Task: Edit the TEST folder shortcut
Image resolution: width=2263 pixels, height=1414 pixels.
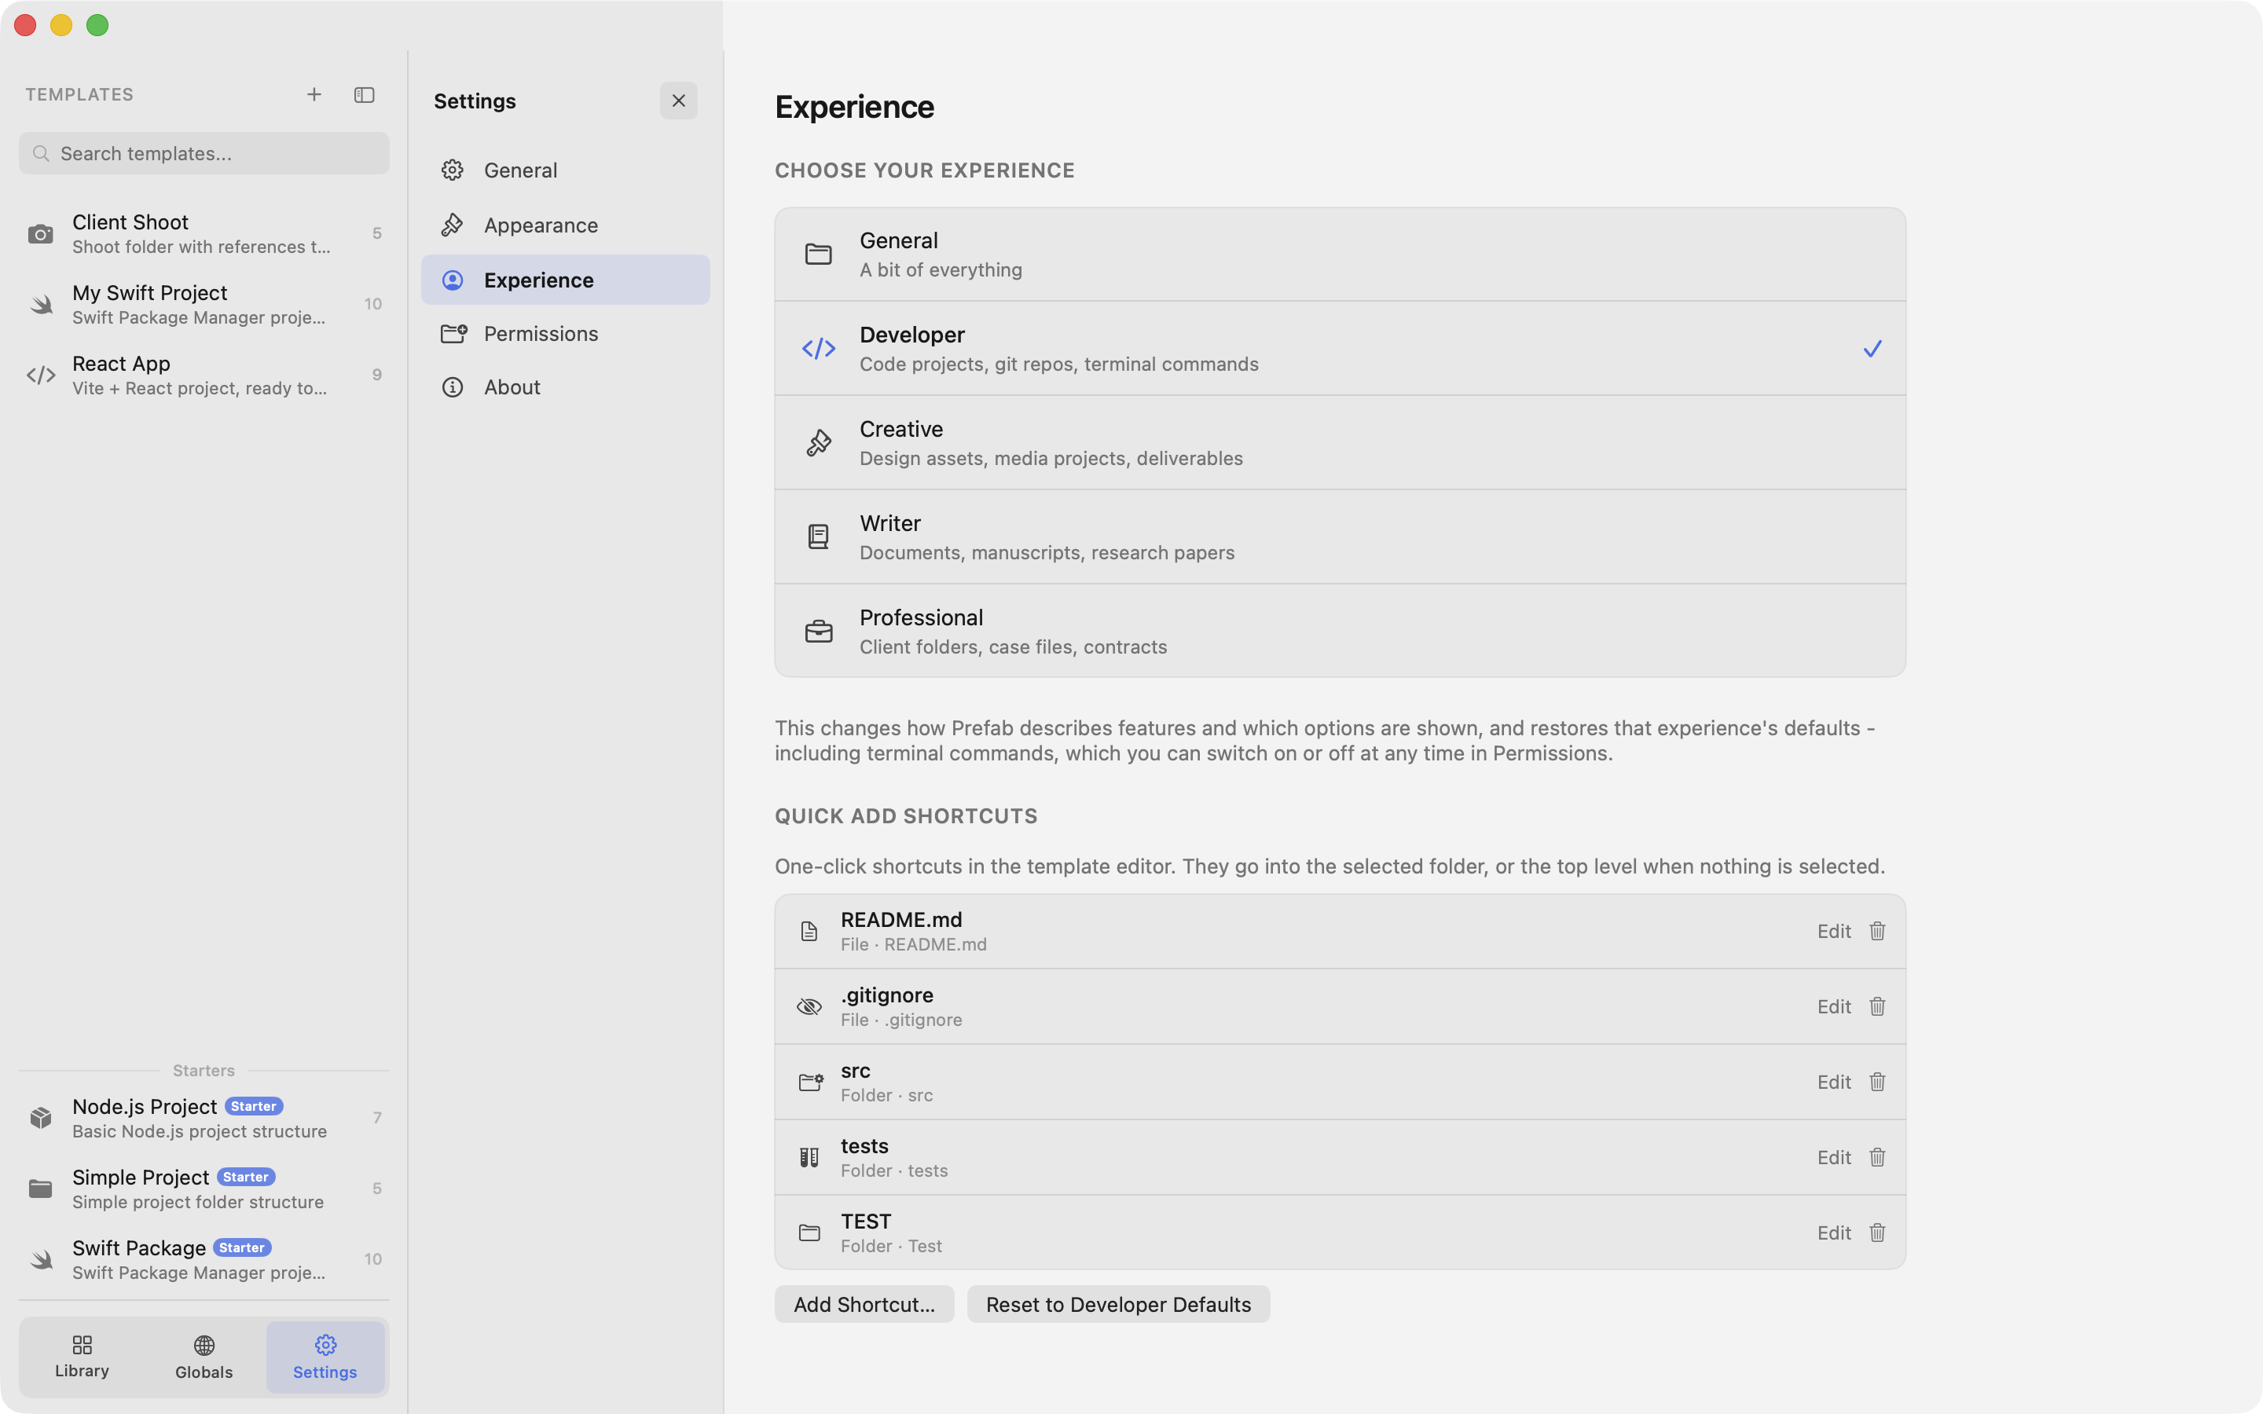Action: coord(1834,1233)
